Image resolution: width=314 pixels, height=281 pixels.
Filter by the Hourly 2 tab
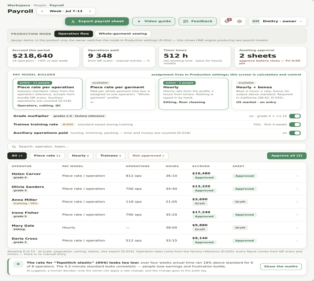[80, 156]
